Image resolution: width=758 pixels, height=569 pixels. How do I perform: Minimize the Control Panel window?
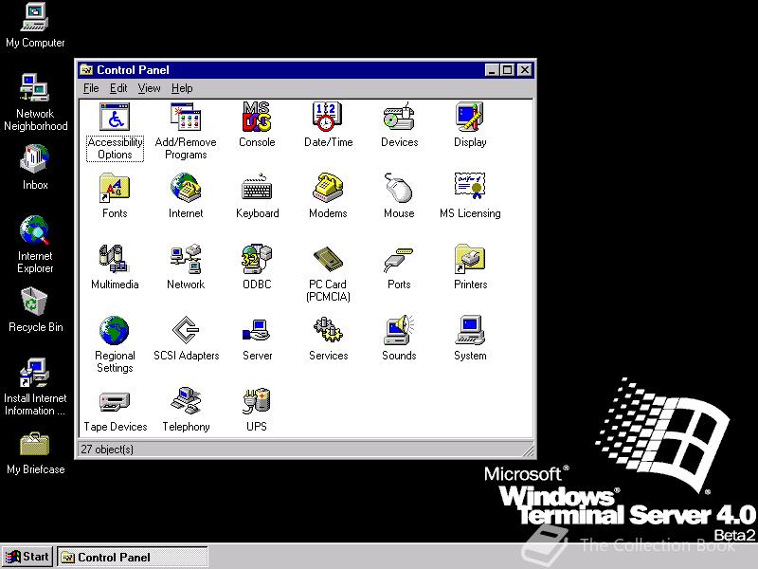492,70
